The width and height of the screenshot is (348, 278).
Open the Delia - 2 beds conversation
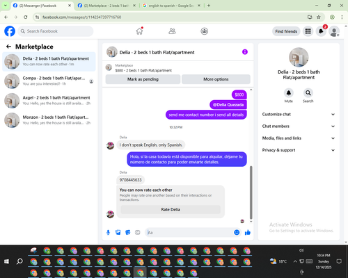(49, 61)
